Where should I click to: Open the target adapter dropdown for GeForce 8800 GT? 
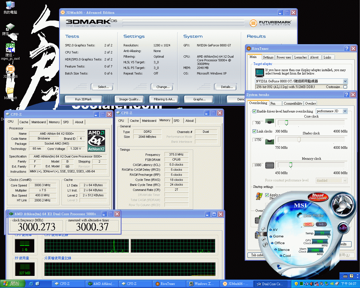(x=345, y=81)
